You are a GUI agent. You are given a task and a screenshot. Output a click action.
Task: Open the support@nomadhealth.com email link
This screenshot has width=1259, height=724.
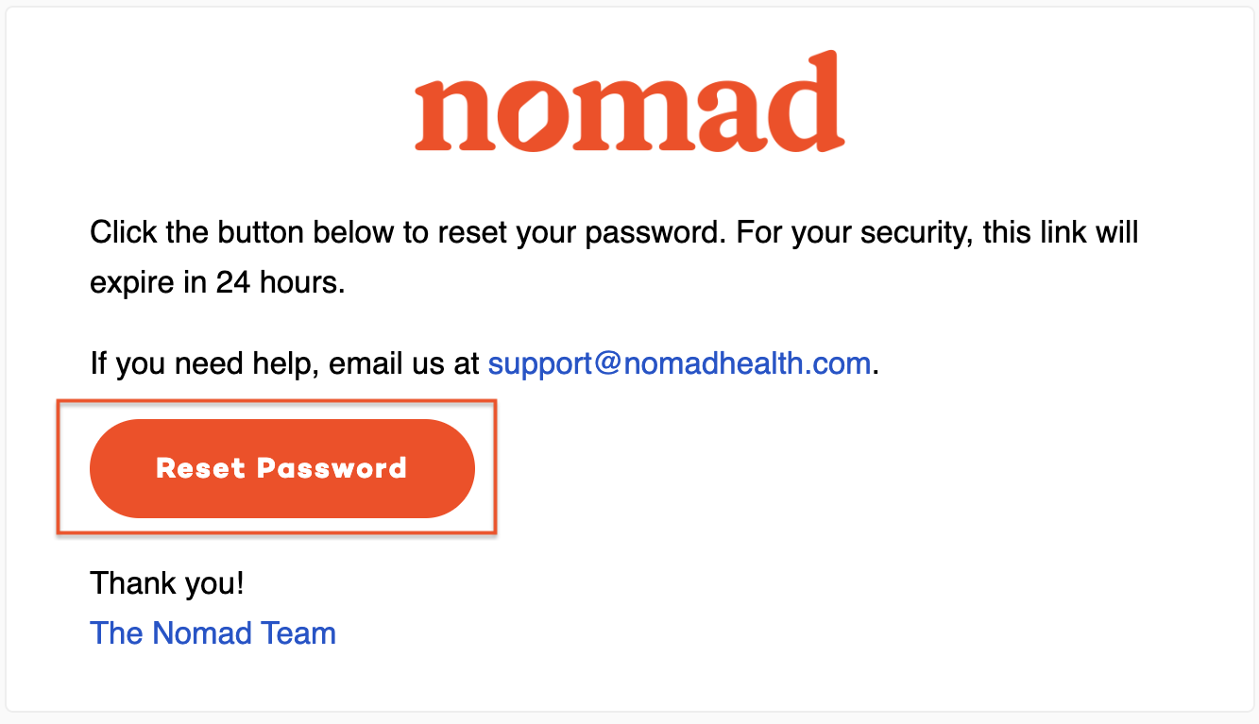tap(679, 363)
